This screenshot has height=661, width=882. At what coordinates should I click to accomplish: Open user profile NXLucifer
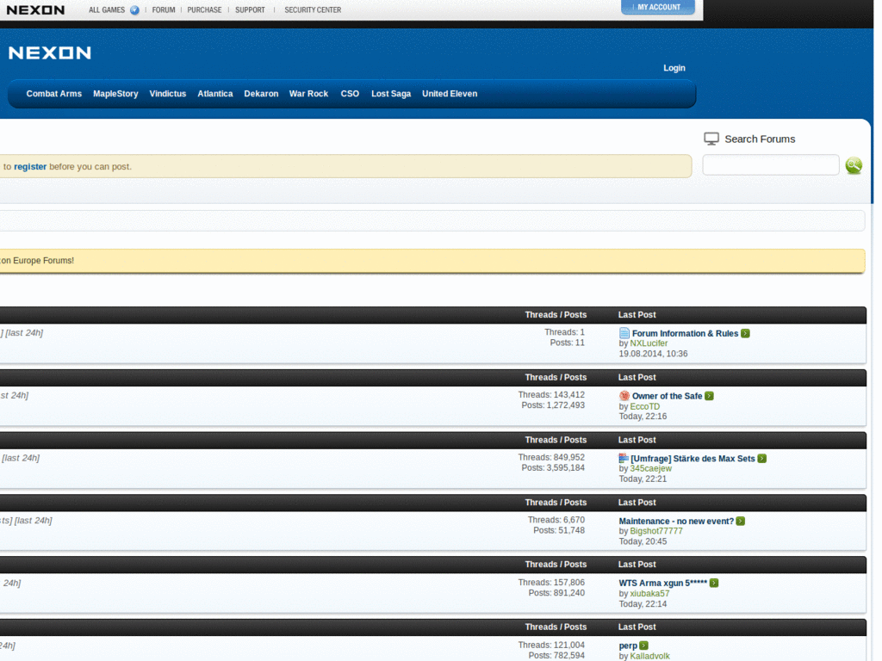pos(649,343)
